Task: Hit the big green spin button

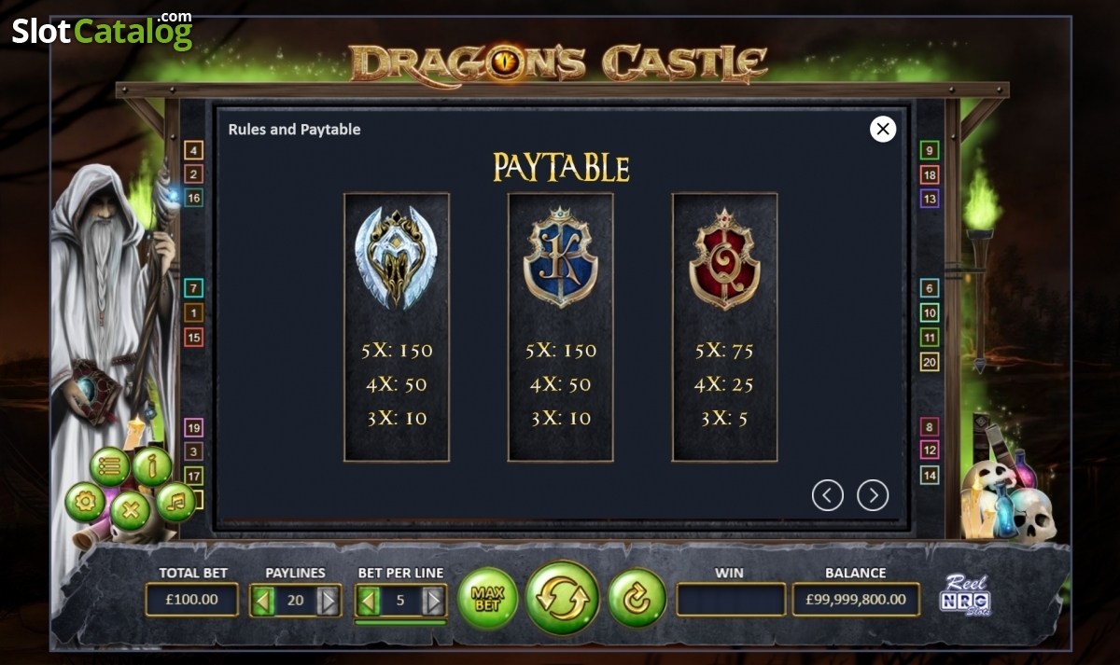Action: coord(563,598)
